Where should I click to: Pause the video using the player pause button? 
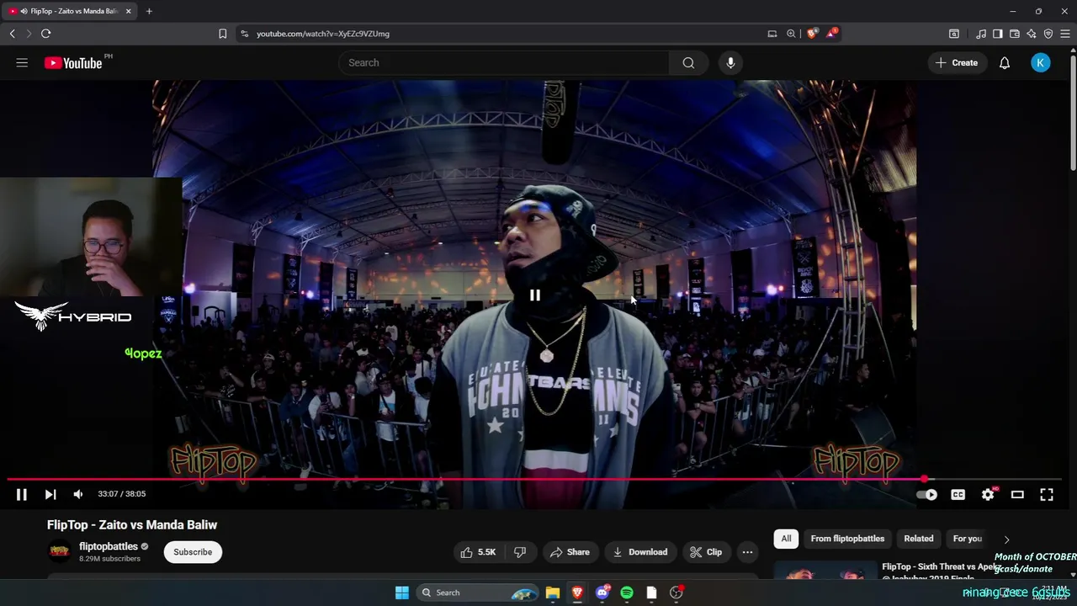(x=22, y=494)
